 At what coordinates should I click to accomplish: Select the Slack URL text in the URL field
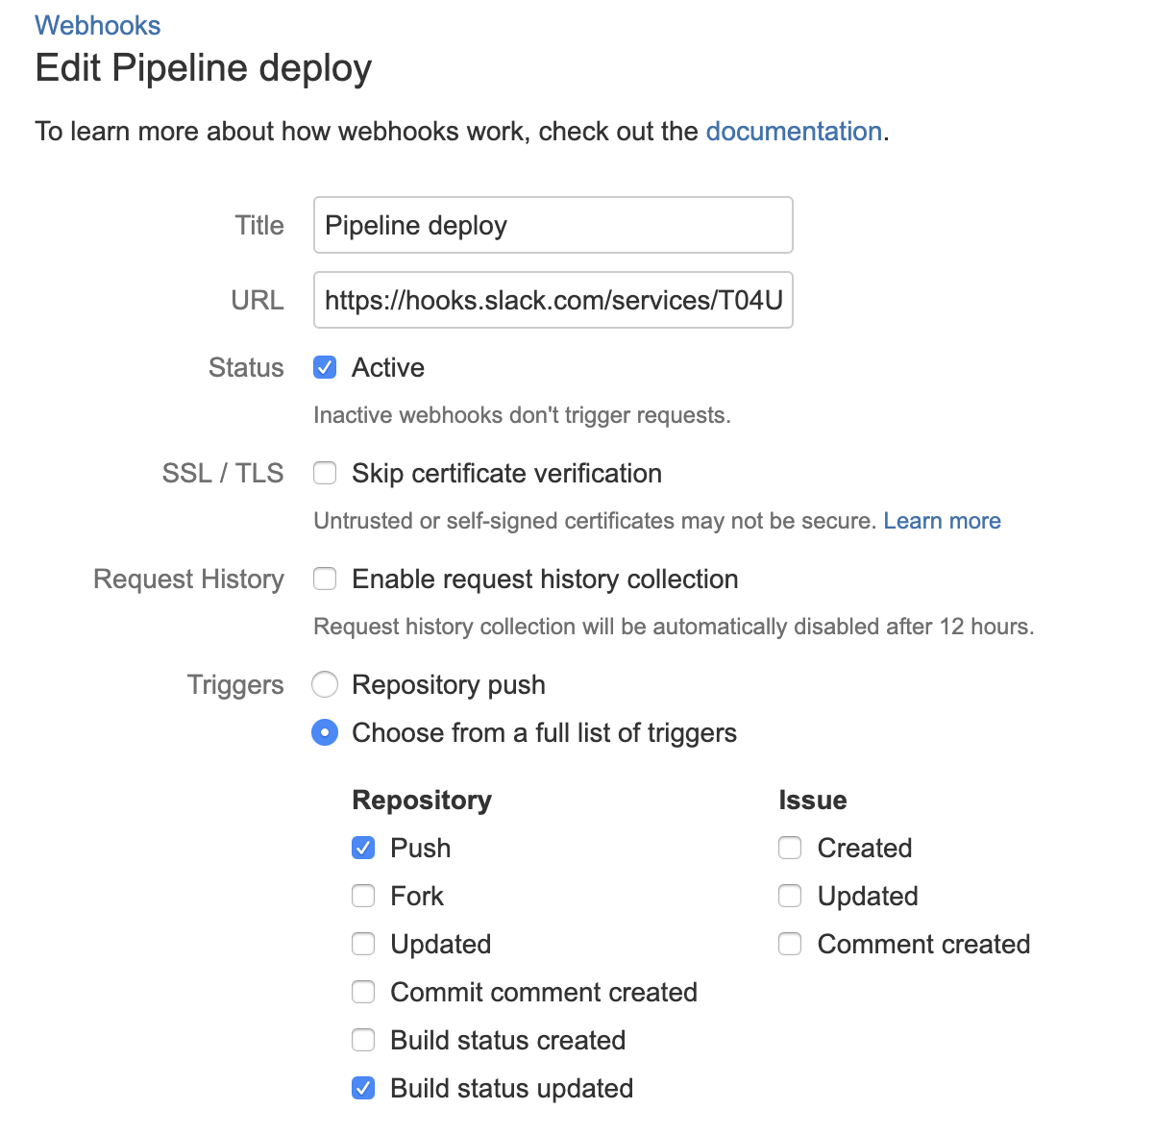[553, 300]
